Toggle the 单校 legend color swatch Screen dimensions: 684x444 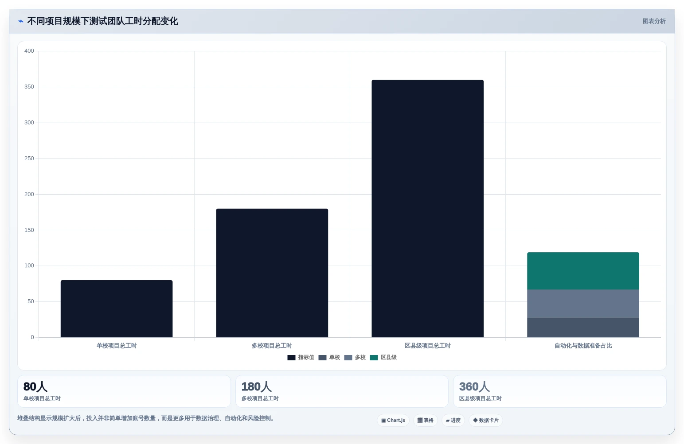click(x=322, y=358)
